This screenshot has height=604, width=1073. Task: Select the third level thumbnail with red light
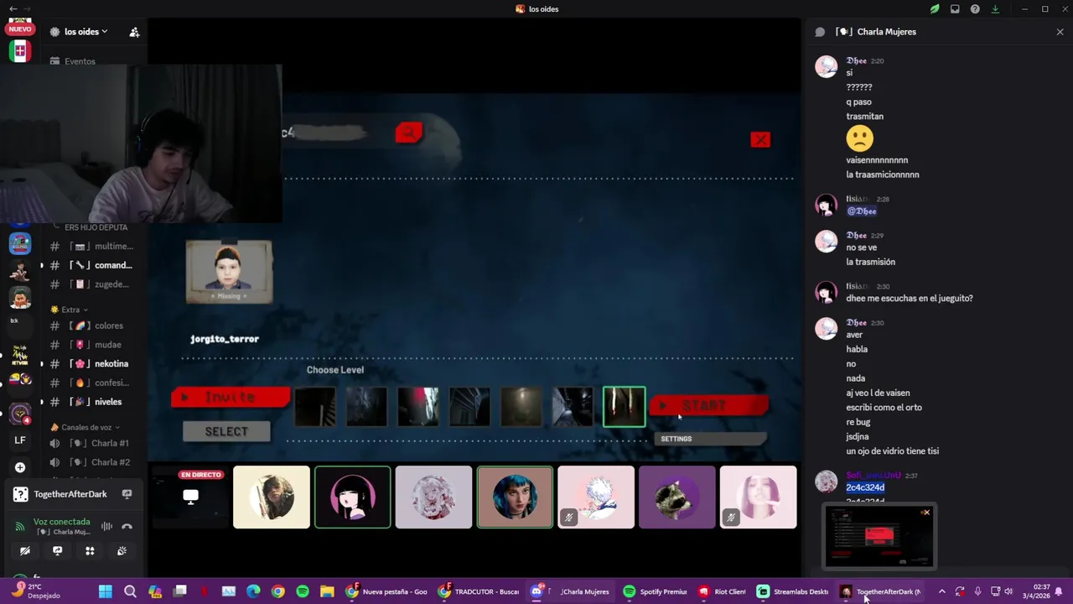tap(418, 407)
